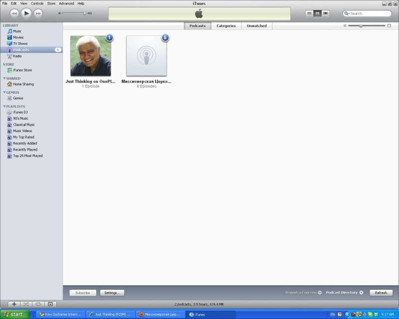
Task: Open podcast Settings
Action: coord(112,293)
